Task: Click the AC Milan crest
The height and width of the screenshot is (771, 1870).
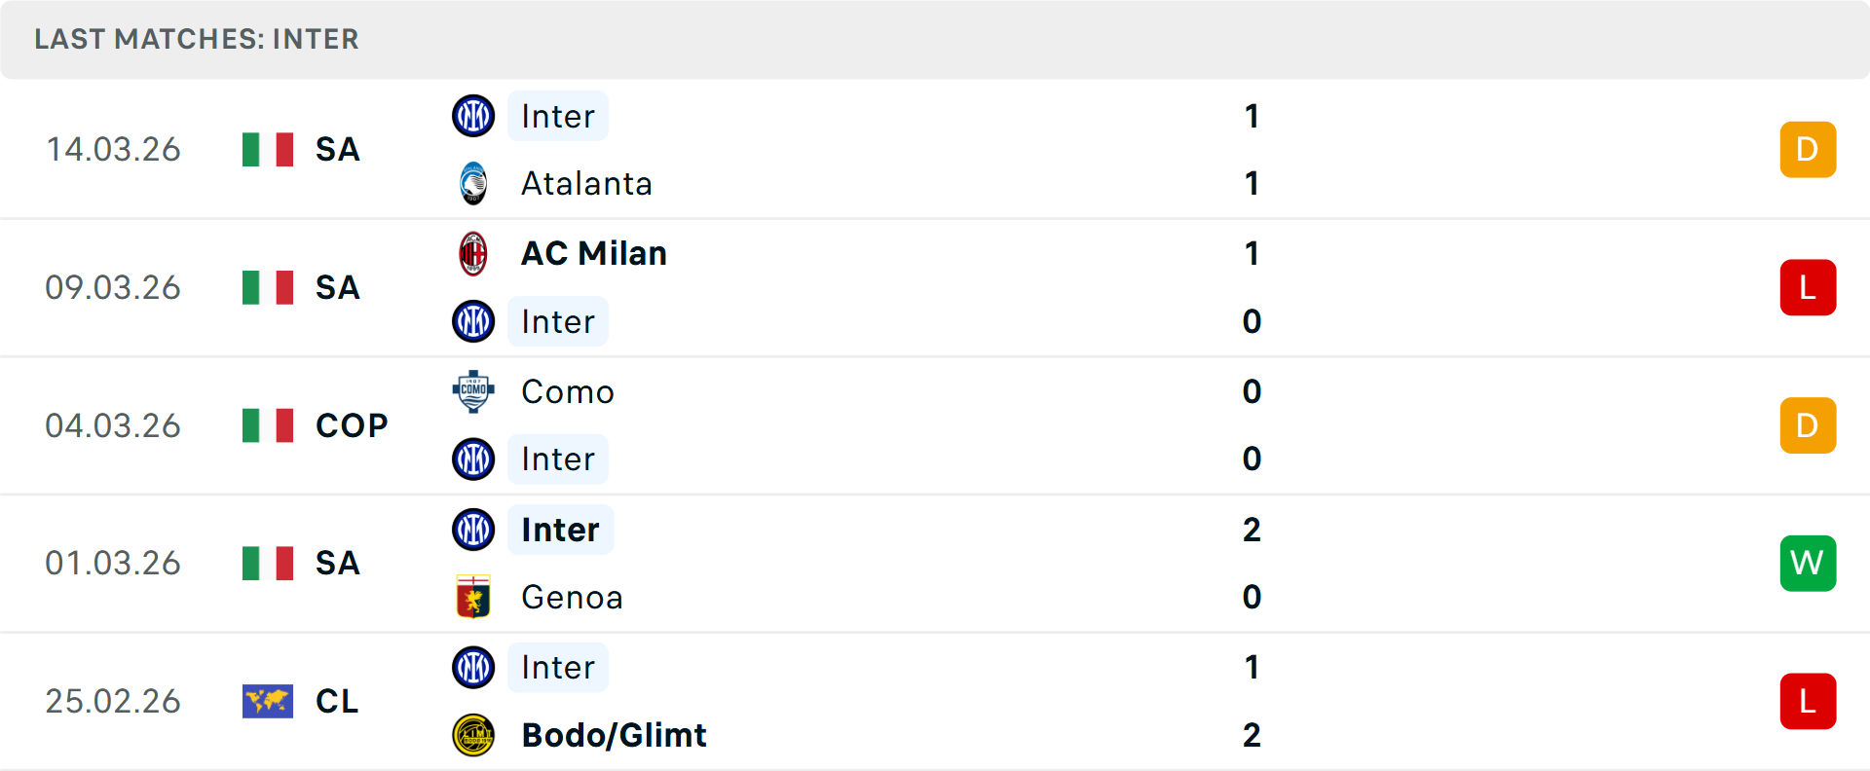Action: 473,253
